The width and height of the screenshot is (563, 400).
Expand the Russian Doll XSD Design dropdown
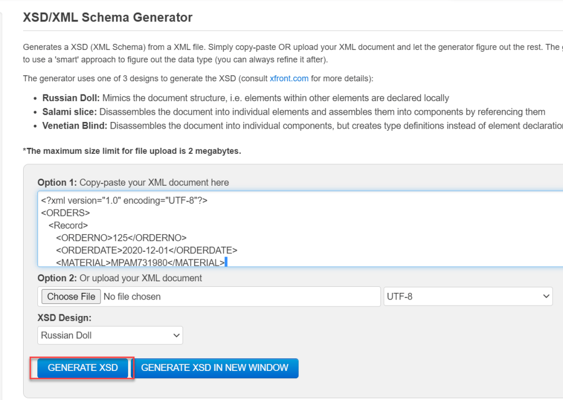(x=111, y=335)
